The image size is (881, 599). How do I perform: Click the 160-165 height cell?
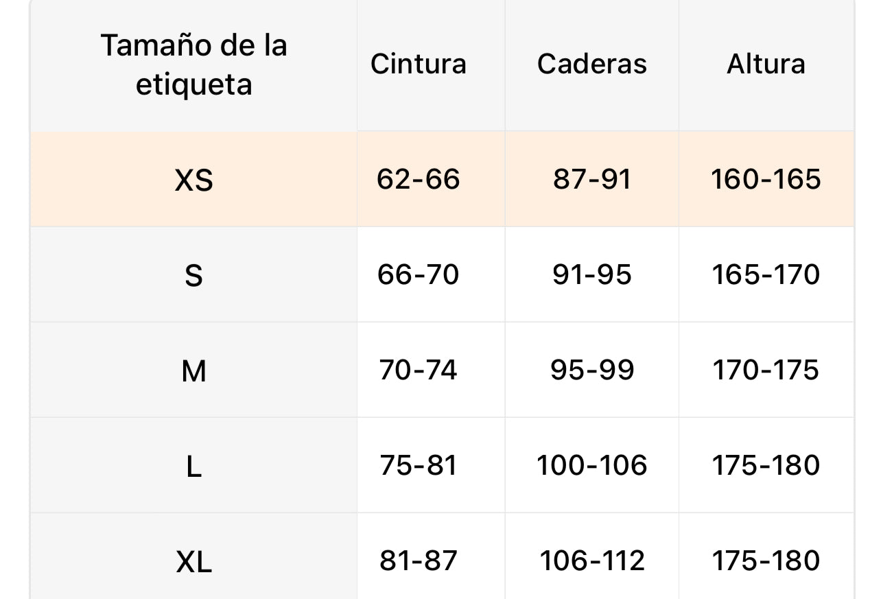click(x=766, y=179)
